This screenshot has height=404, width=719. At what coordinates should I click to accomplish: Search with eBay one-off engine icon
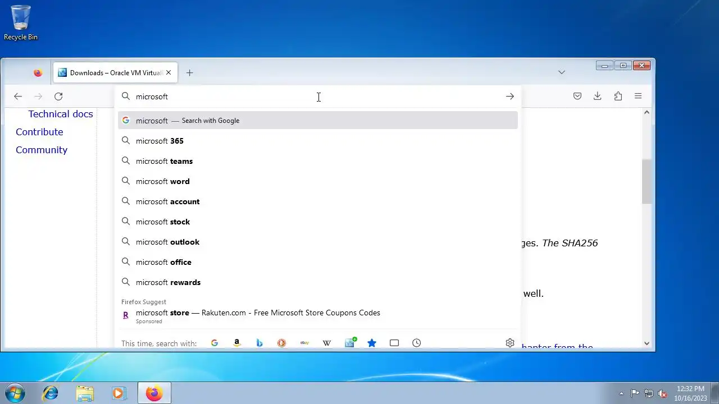coord(304,343)
